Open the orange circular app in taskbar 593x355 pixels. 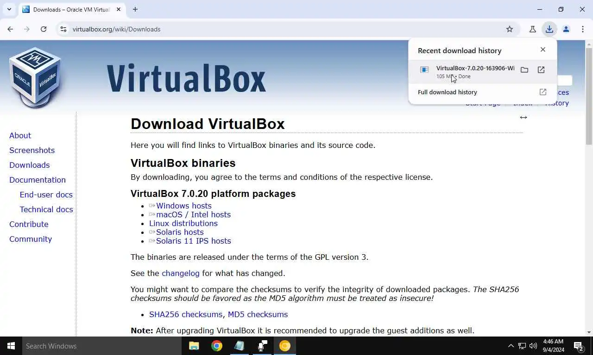(x=285, y=346)
